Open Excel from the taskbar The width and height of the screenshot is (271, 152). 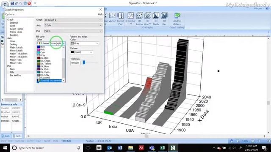pos(162,148)
